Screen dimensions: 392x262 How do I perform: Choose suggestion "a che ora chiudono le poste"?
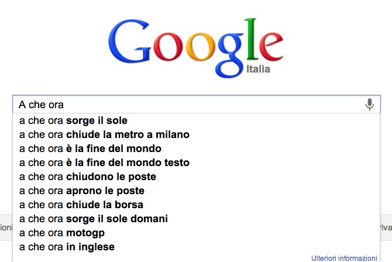pyautogui.click(x=88, y=177)
